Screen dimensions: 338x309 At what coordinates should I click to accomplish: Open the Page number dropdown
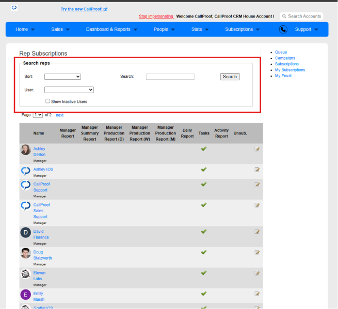click(x=38, y=115)
